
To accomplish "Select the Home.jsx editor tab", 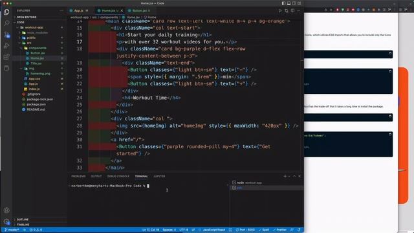I will pos(109,10).
